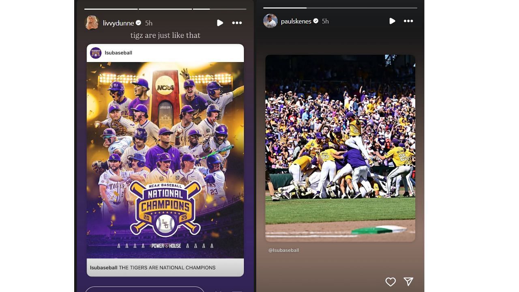The image size is (519, 292).
Task: Click the '5h' timestamp on paulskenes story
Action: [x=325, y=21]
